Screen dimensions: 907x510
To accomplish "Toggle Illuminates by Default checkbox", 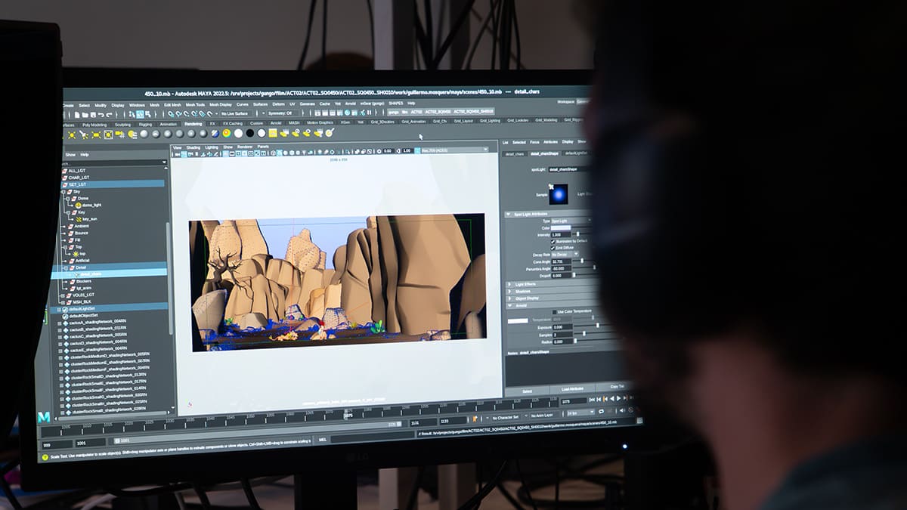I will point(553,241).
